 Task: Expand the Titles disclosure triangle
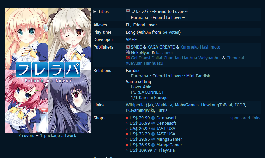(x=95, y=12)
